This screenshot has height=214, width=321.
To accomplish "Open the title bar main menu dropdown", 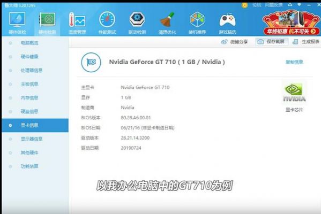I will (x=299, y=4).
